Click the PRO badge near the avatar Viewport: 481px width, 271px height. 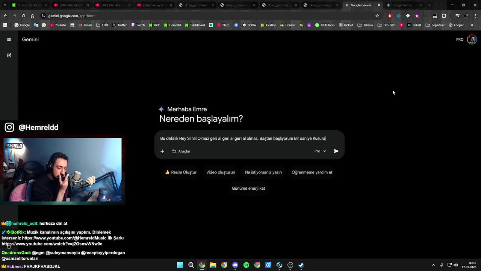[460, 40]
